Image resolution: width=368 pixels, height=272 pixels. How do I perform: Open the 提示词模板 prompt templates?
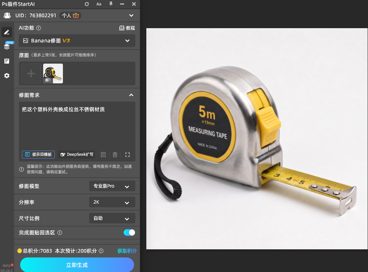click(38, 155)
